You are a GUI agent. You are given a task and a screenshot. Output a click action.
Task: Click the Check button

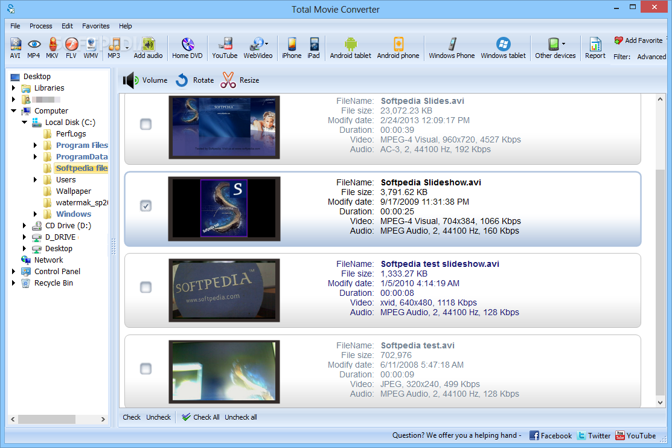pos(132,417)
